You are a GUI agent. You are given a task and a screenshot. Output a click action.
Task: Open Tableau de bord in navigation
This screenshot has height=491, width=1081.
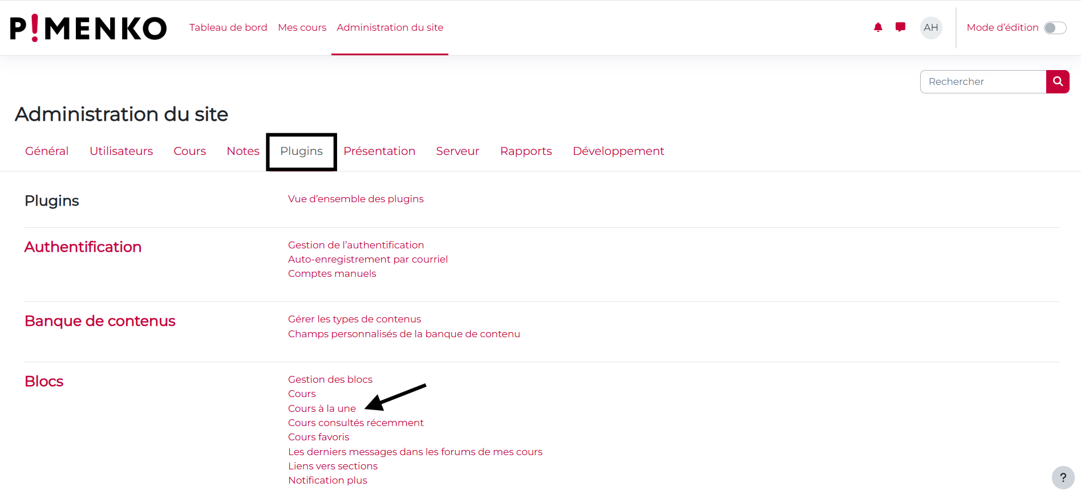[x=228, y=27]
